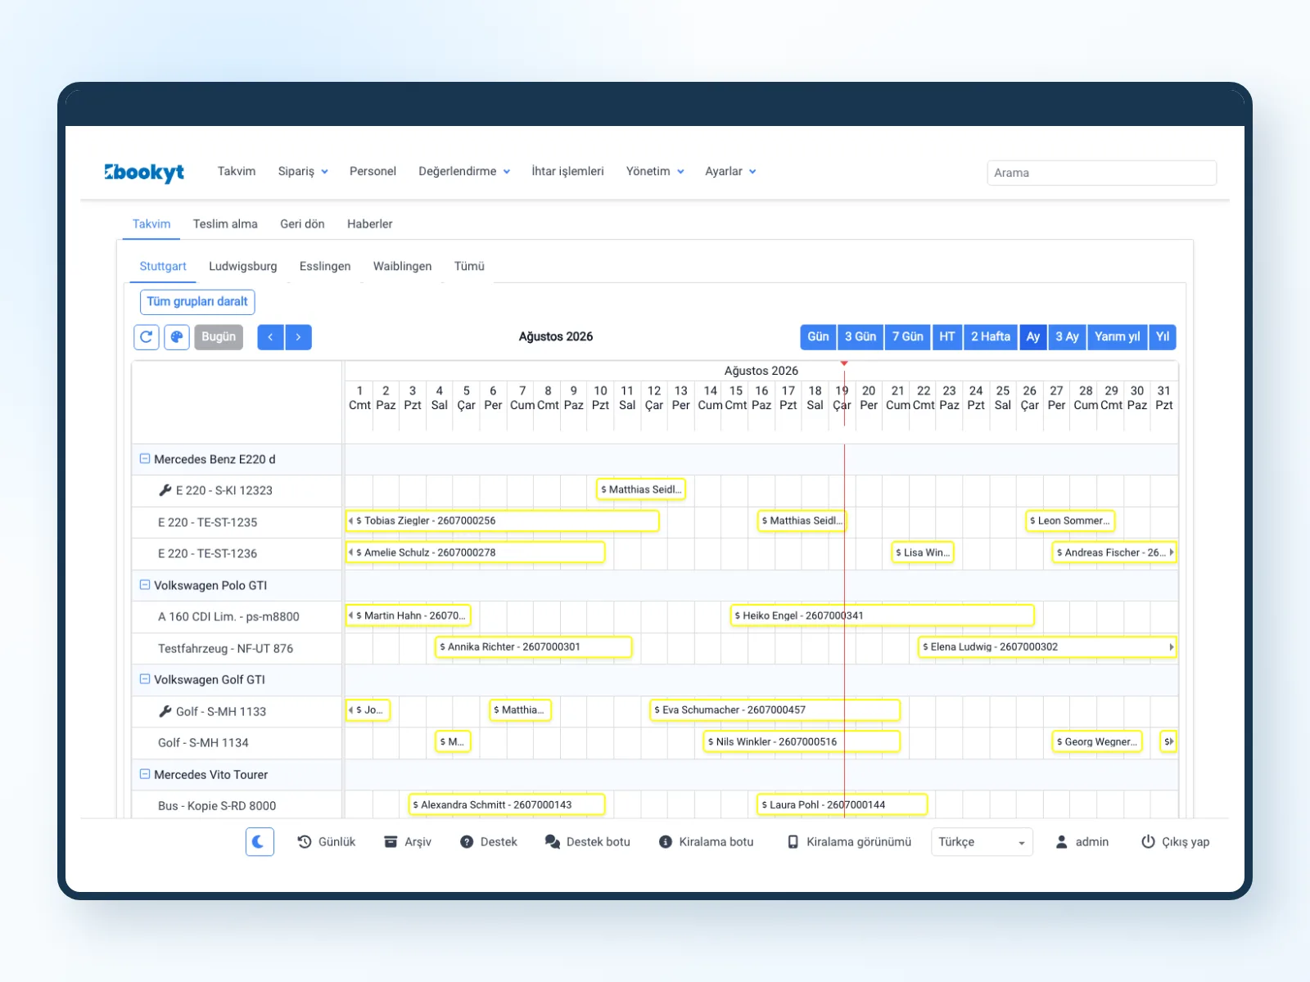Open the Değerlendirme dropdown menu
Screen dimensions: 1310x982
pyautogui.click(x=464, y=171)
